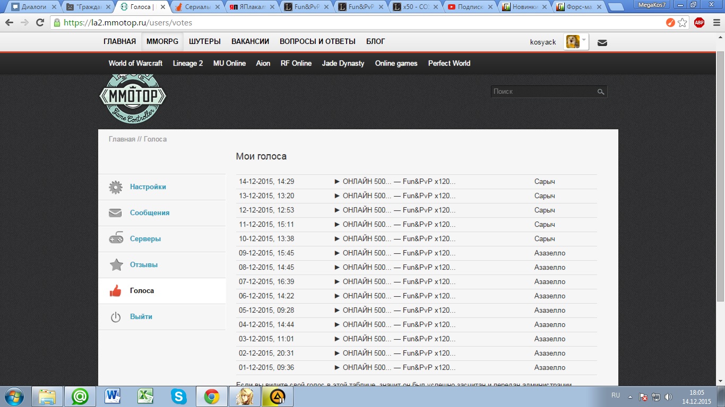Open the MMORPG menu item

[162, 41]
